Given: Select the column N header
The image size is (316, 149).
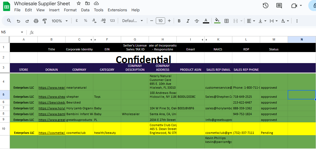Looking at the screenshot, I should [302, 40].
